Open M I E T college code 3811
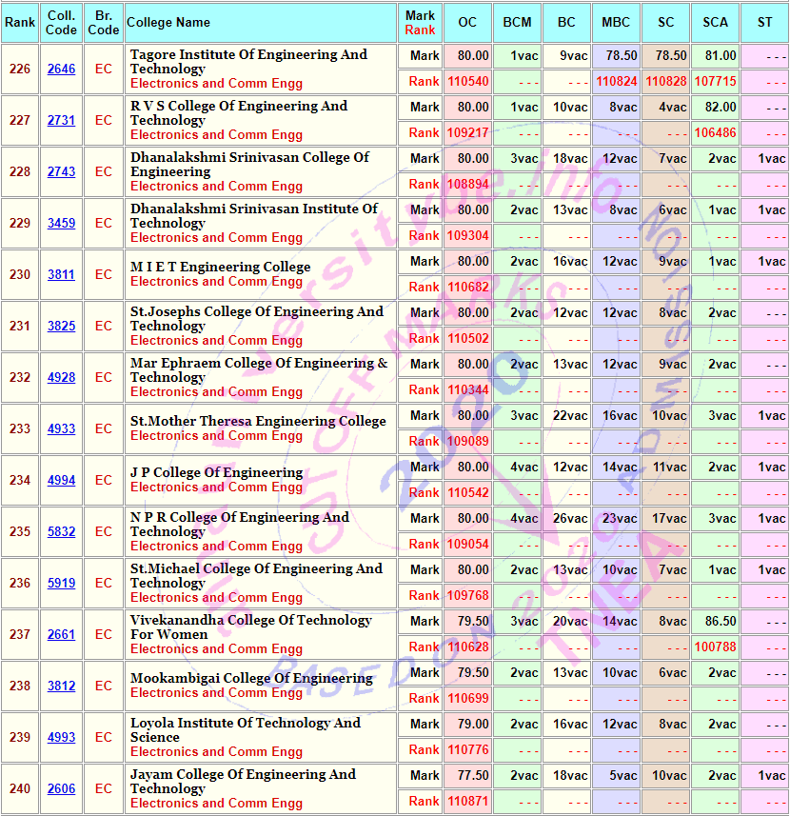This screenshot has height=816, width=790. (61, 274)
